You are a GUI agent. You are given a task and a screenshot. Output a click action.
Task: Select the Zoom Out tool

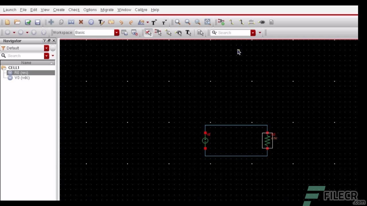point(188,22)
